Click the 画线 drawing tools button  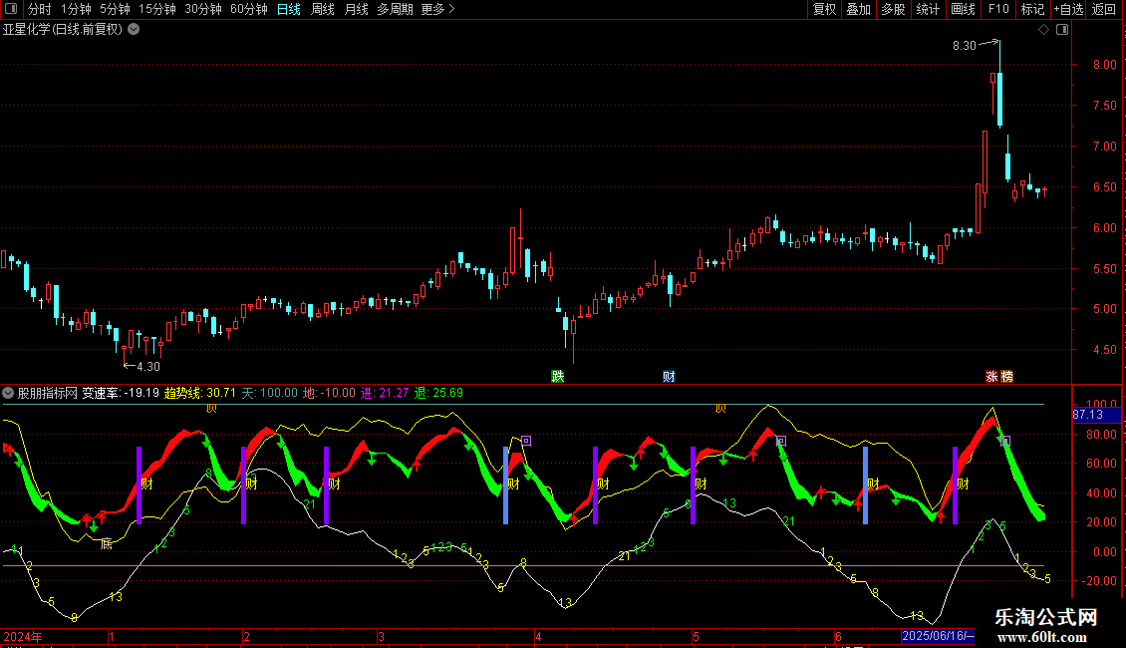(963, 10)
